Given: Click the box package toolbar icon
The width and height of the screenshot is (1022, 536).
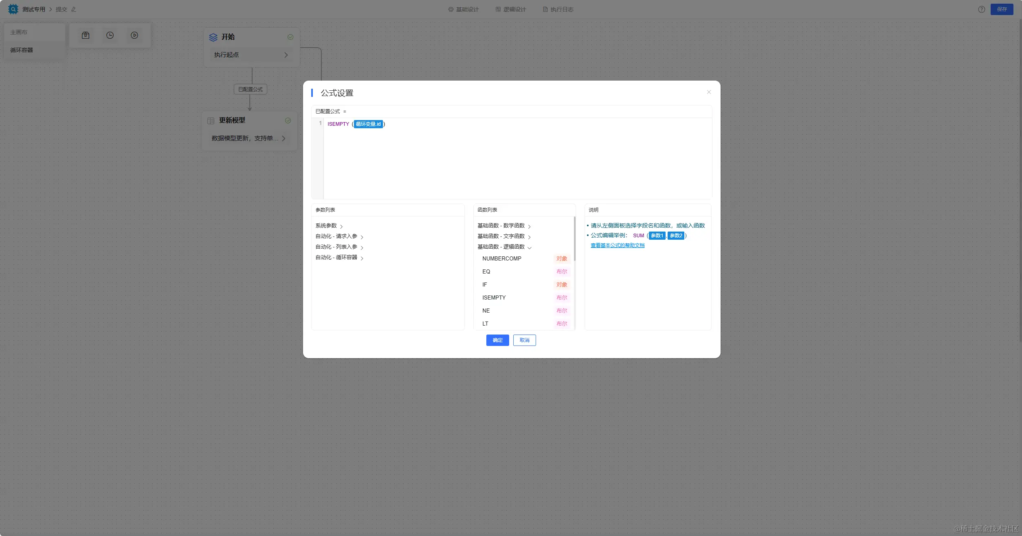Looking at the screenshot, I should (86, 35).
